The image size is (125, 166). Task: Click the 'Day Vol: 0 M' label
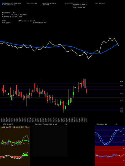pyautogui.click(x=79, y=8)
